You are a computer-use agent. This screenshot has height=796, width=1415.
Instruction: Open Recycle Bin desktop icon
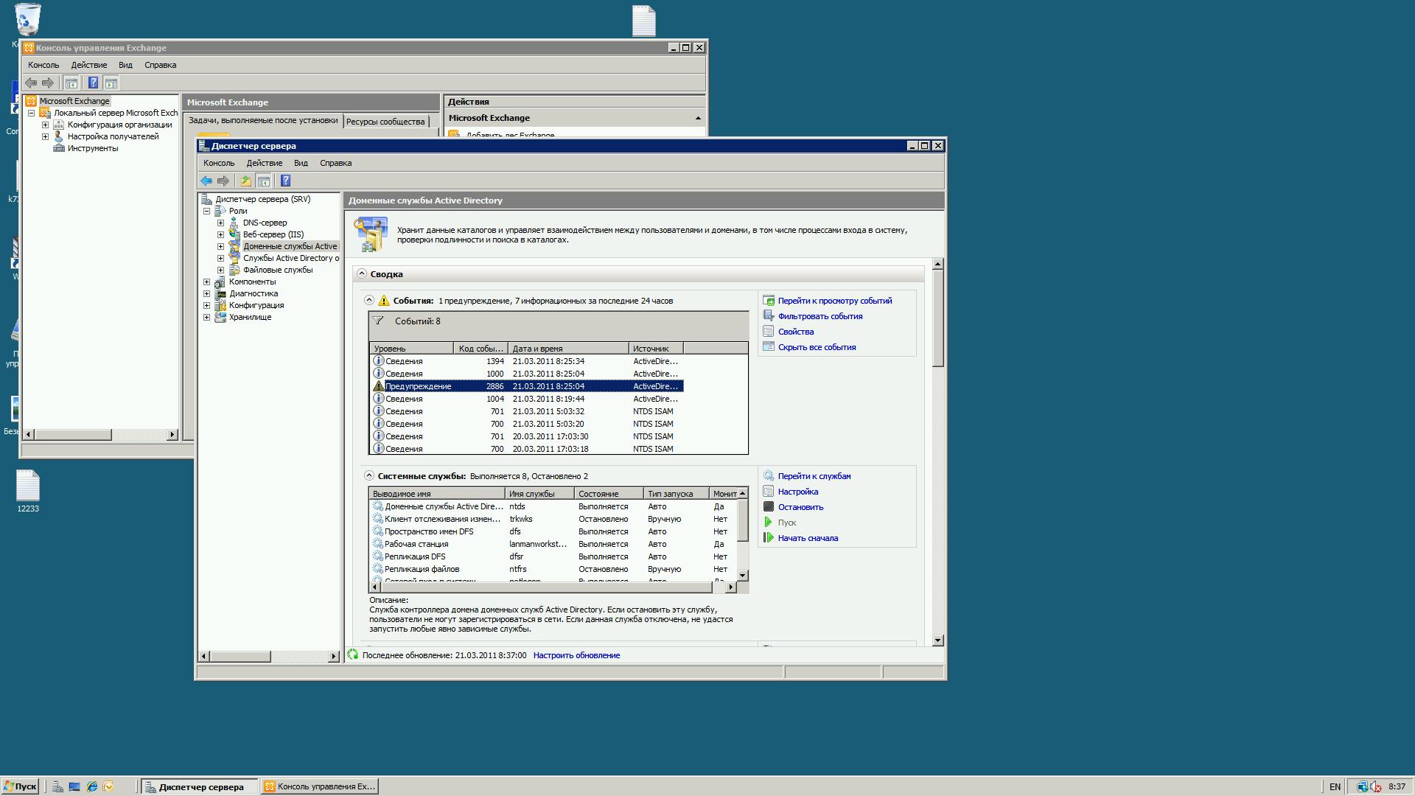(x=28, y=18)
